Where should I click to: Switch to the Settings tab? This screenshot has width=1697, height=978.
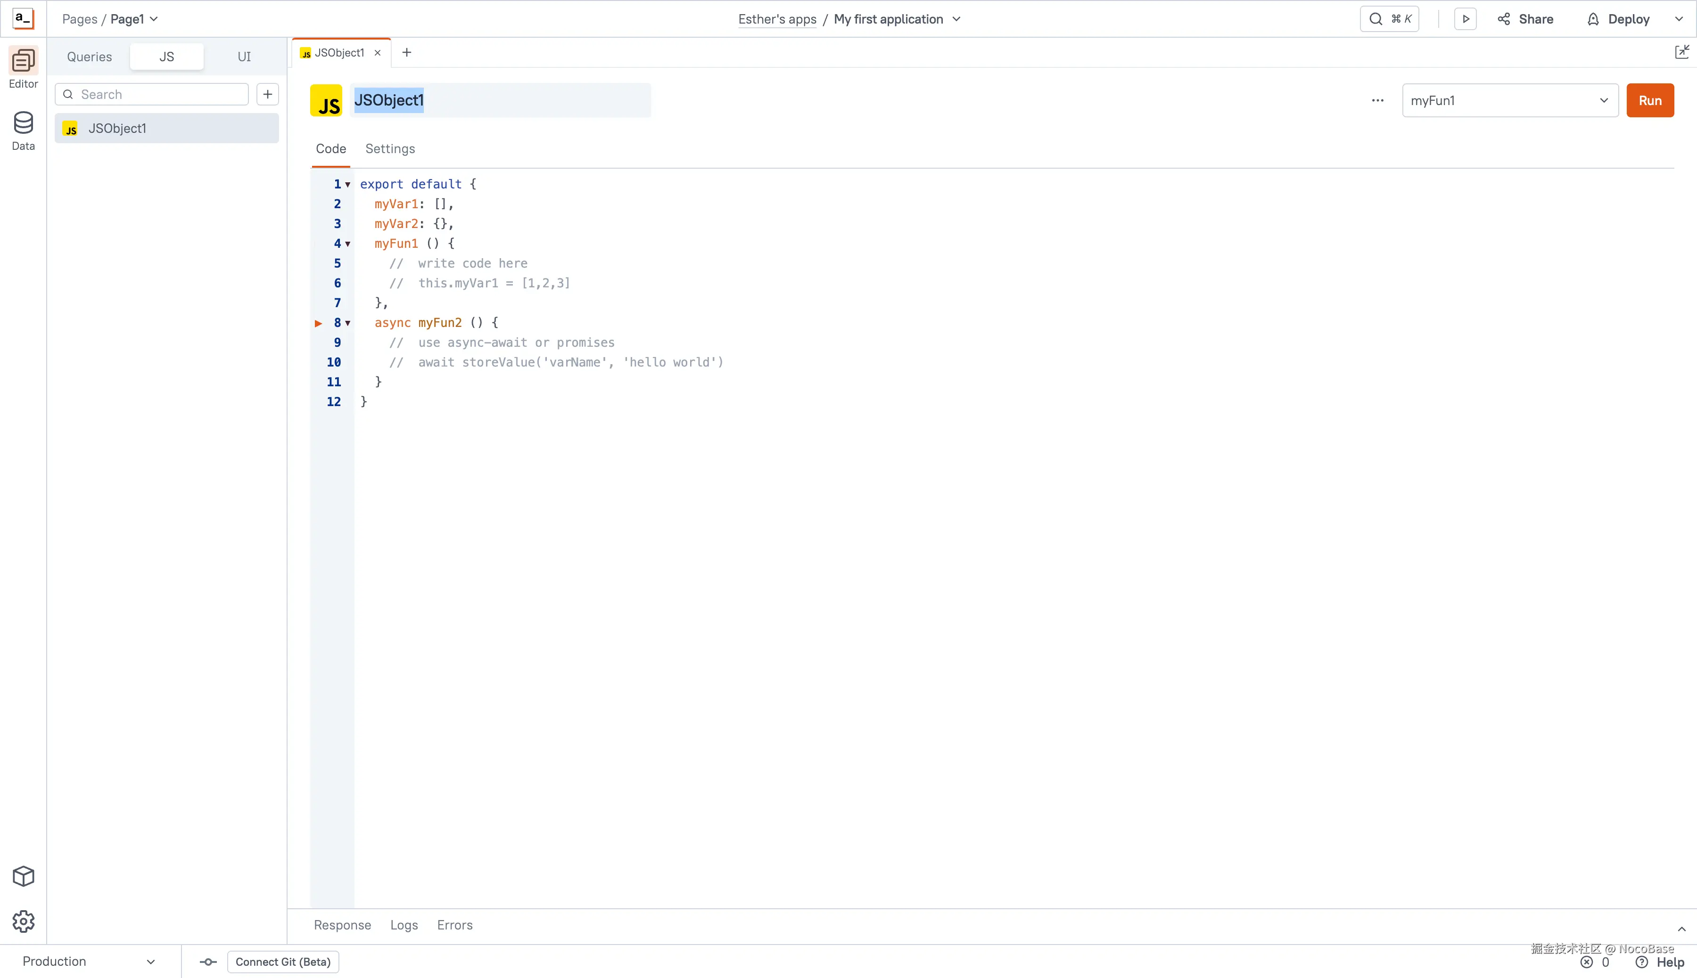(x=390, y=148)
